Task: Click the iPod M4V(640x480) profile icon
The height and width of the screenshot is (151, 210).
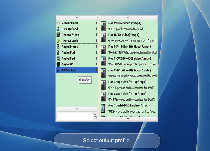Action: [103, 73]
